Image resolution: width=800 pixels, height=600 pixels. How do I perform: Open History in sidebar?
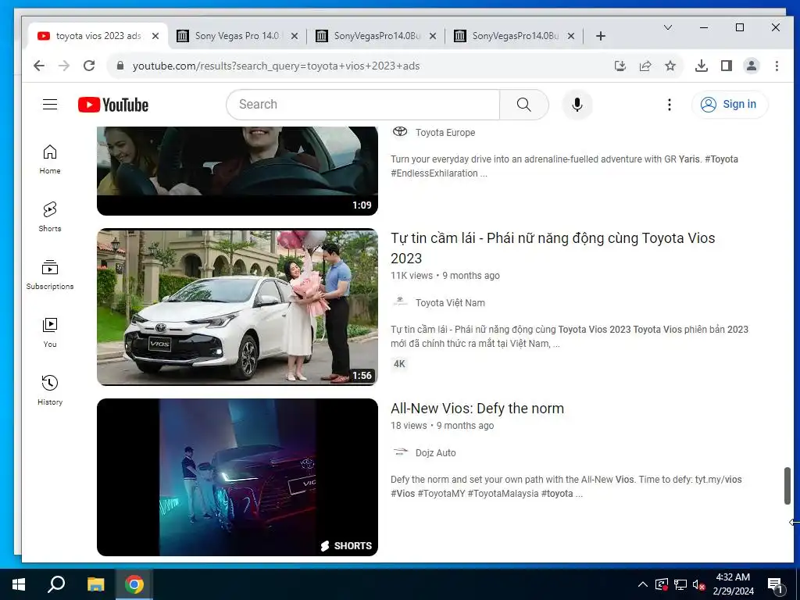pos(50,391)
